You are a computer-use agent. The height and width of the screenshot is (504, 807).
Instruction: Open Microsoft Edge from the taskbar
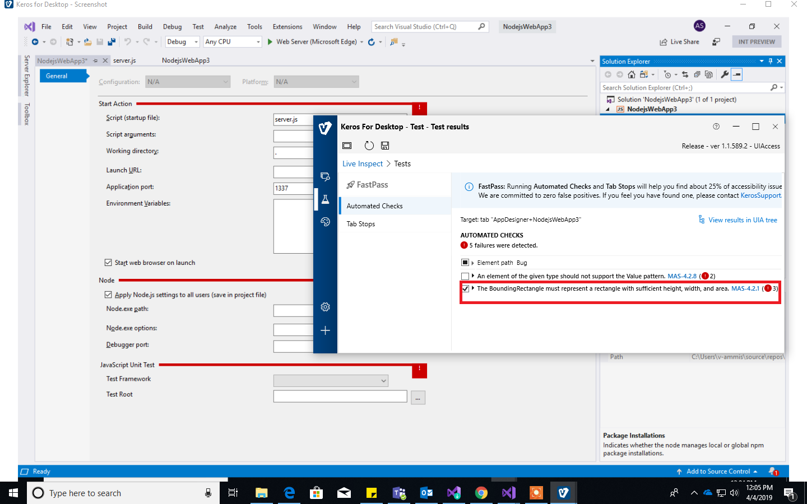289,493
